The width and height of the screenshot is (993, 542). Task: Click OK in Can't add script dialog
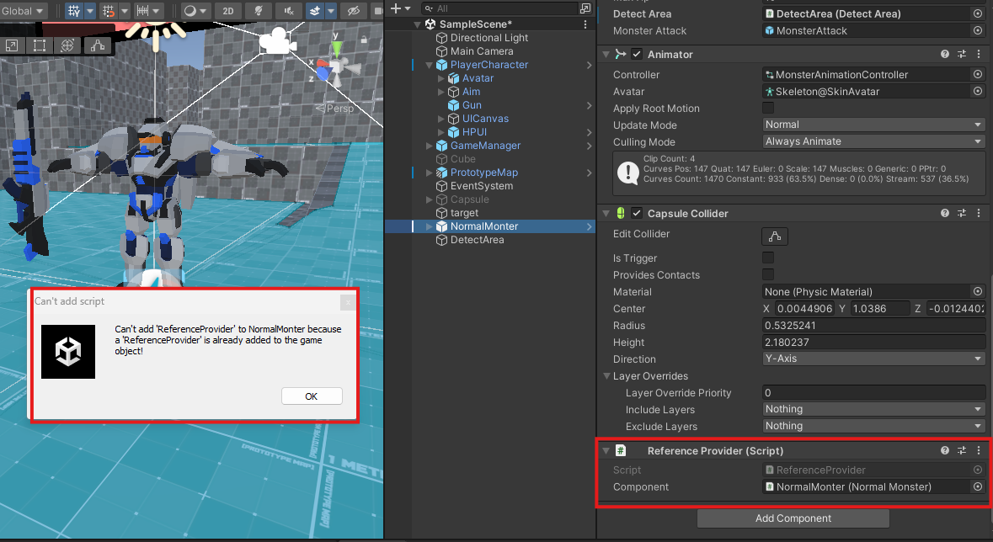[x=312, y=396]
